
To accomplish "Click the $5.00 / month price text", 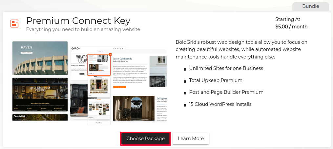I will coord(291,27).
